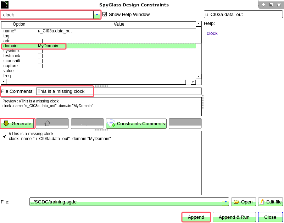The height and width of the screenshot is (223, 284).
Task: Click the Generate button
Action: pos(18,123)
